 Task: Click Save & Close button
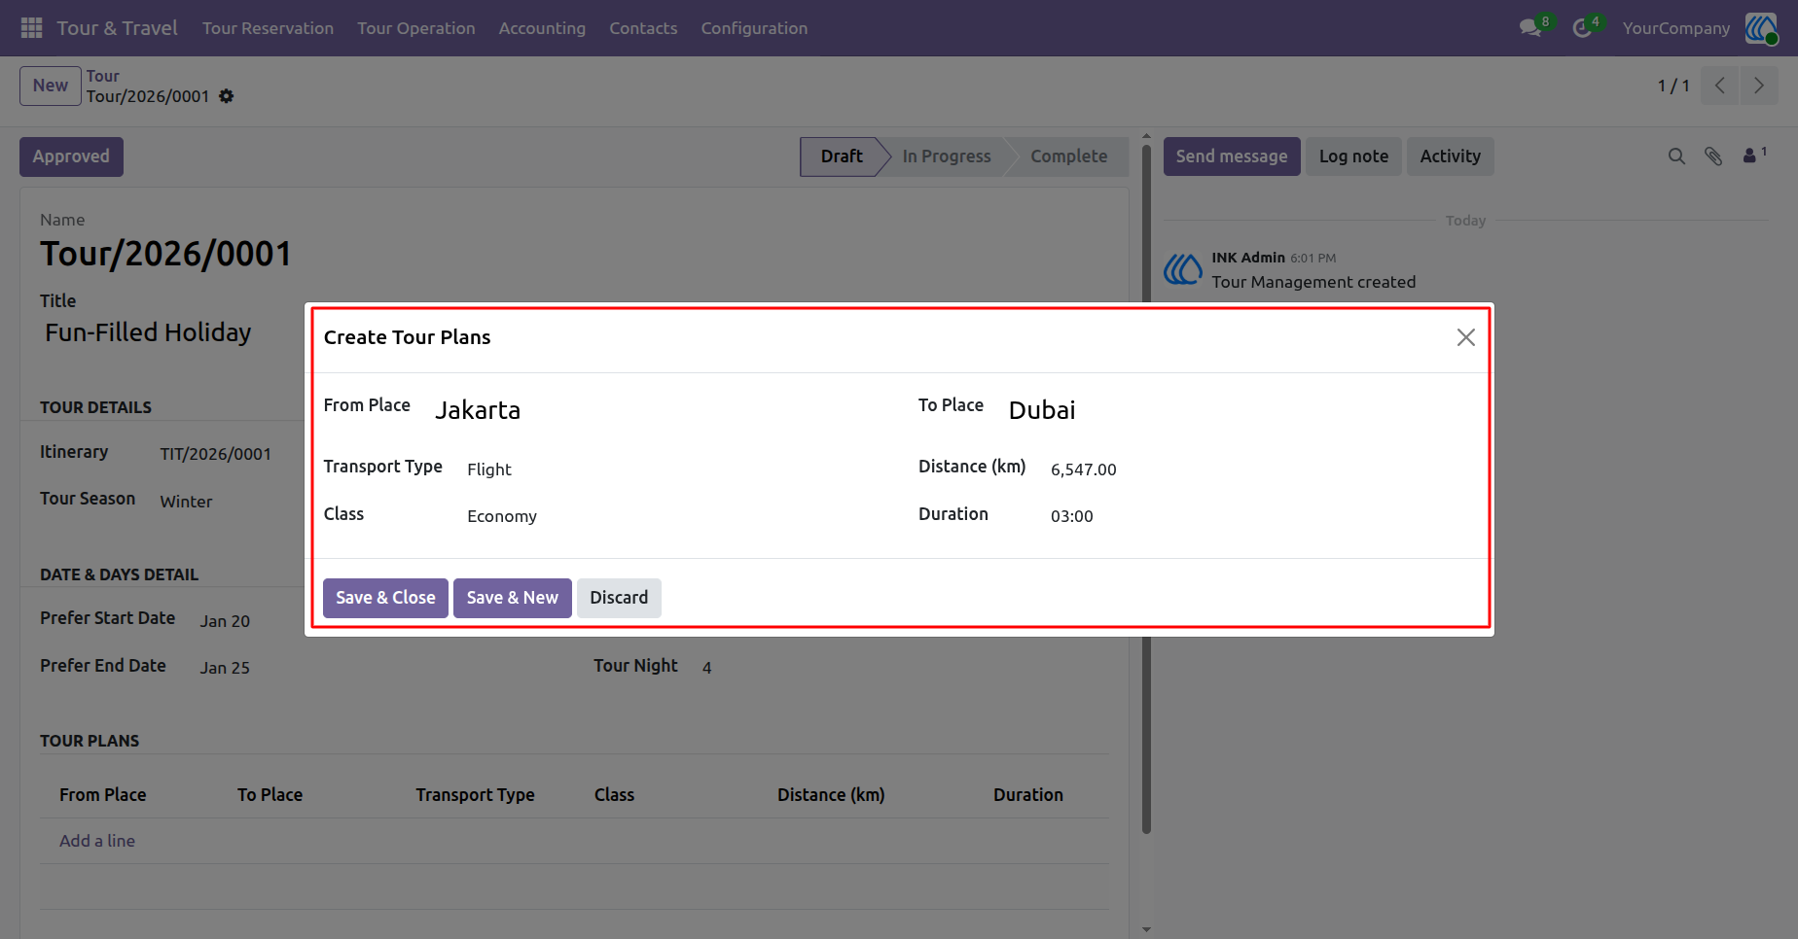(x=385, y=598)
